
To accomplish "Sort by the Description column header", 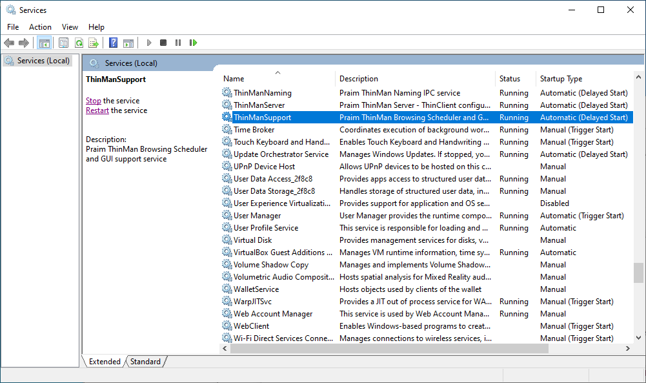I will pos(416,78).
